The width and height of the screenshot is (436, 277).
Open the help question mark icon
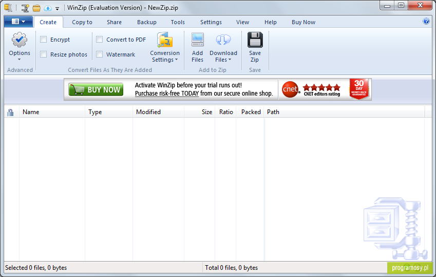tap(426, 21)
